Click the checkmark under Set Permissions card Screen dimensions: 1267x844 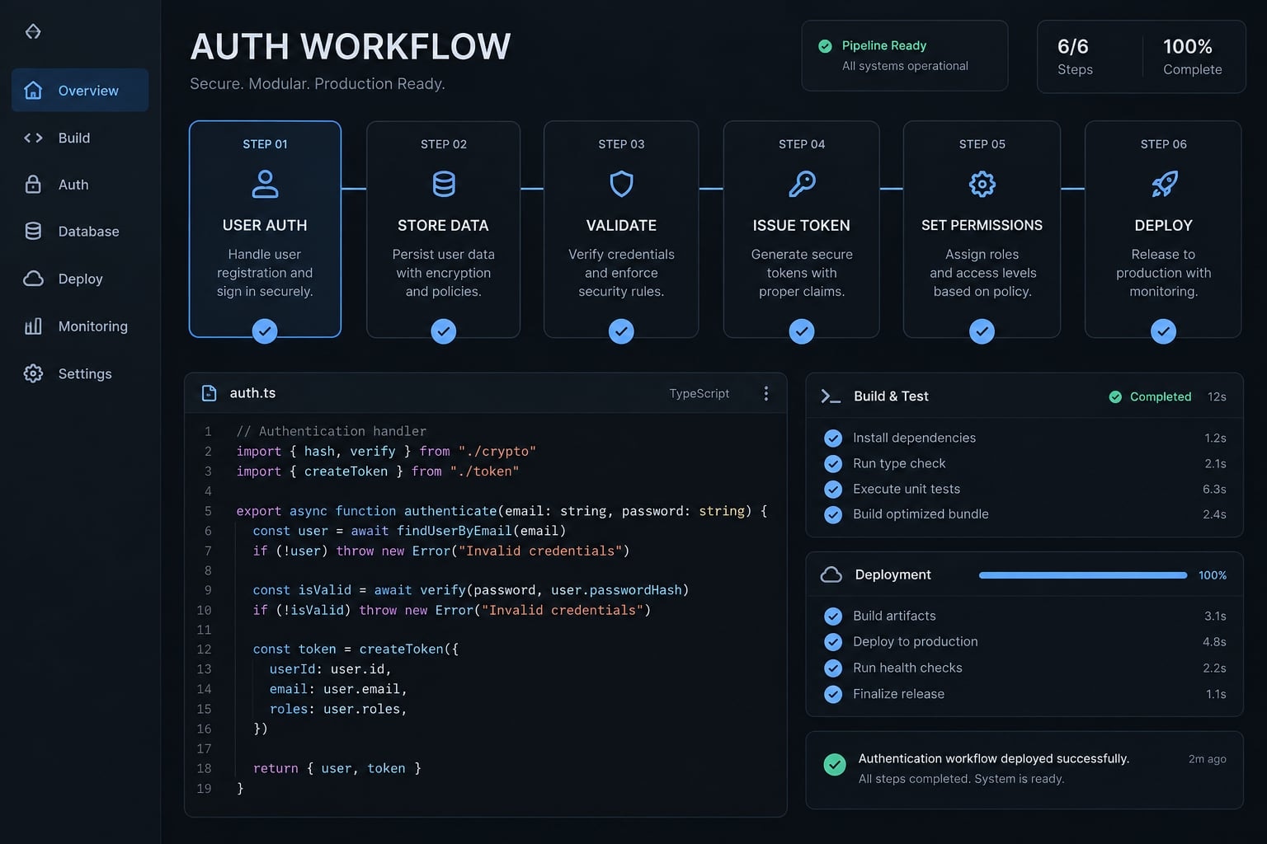(x=982, y=331)
